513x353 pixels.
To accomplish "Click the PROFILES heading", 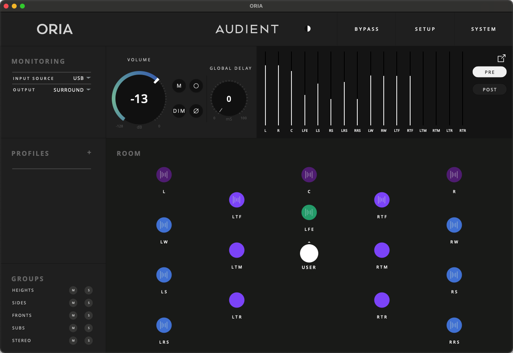I will click(x=30, y=153).
